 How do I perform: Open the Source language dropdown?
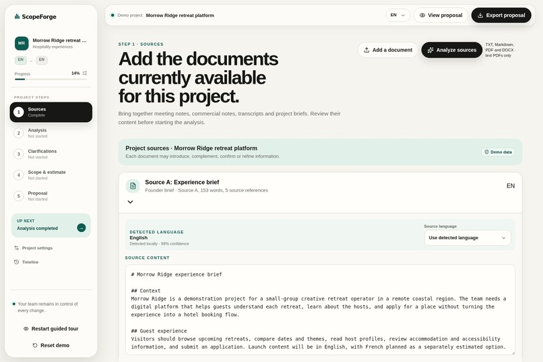coord(467,238)
